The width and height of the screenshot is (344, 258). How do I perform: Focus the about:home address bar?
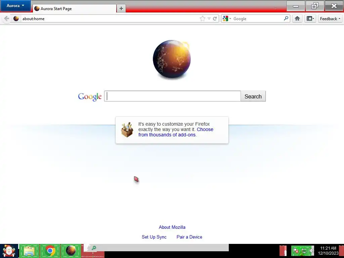[110, 19]
